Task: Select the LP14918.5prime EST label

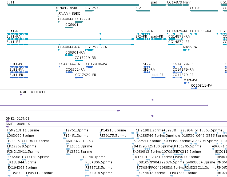Action: (113, 130)
